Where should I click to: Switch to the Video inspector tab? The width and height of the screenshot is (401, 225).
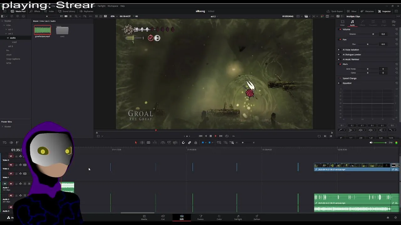click(x=342, y=23)
